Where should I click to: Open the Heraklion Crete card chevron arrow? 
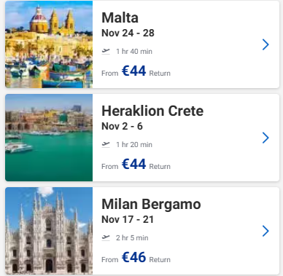point(265,138)
